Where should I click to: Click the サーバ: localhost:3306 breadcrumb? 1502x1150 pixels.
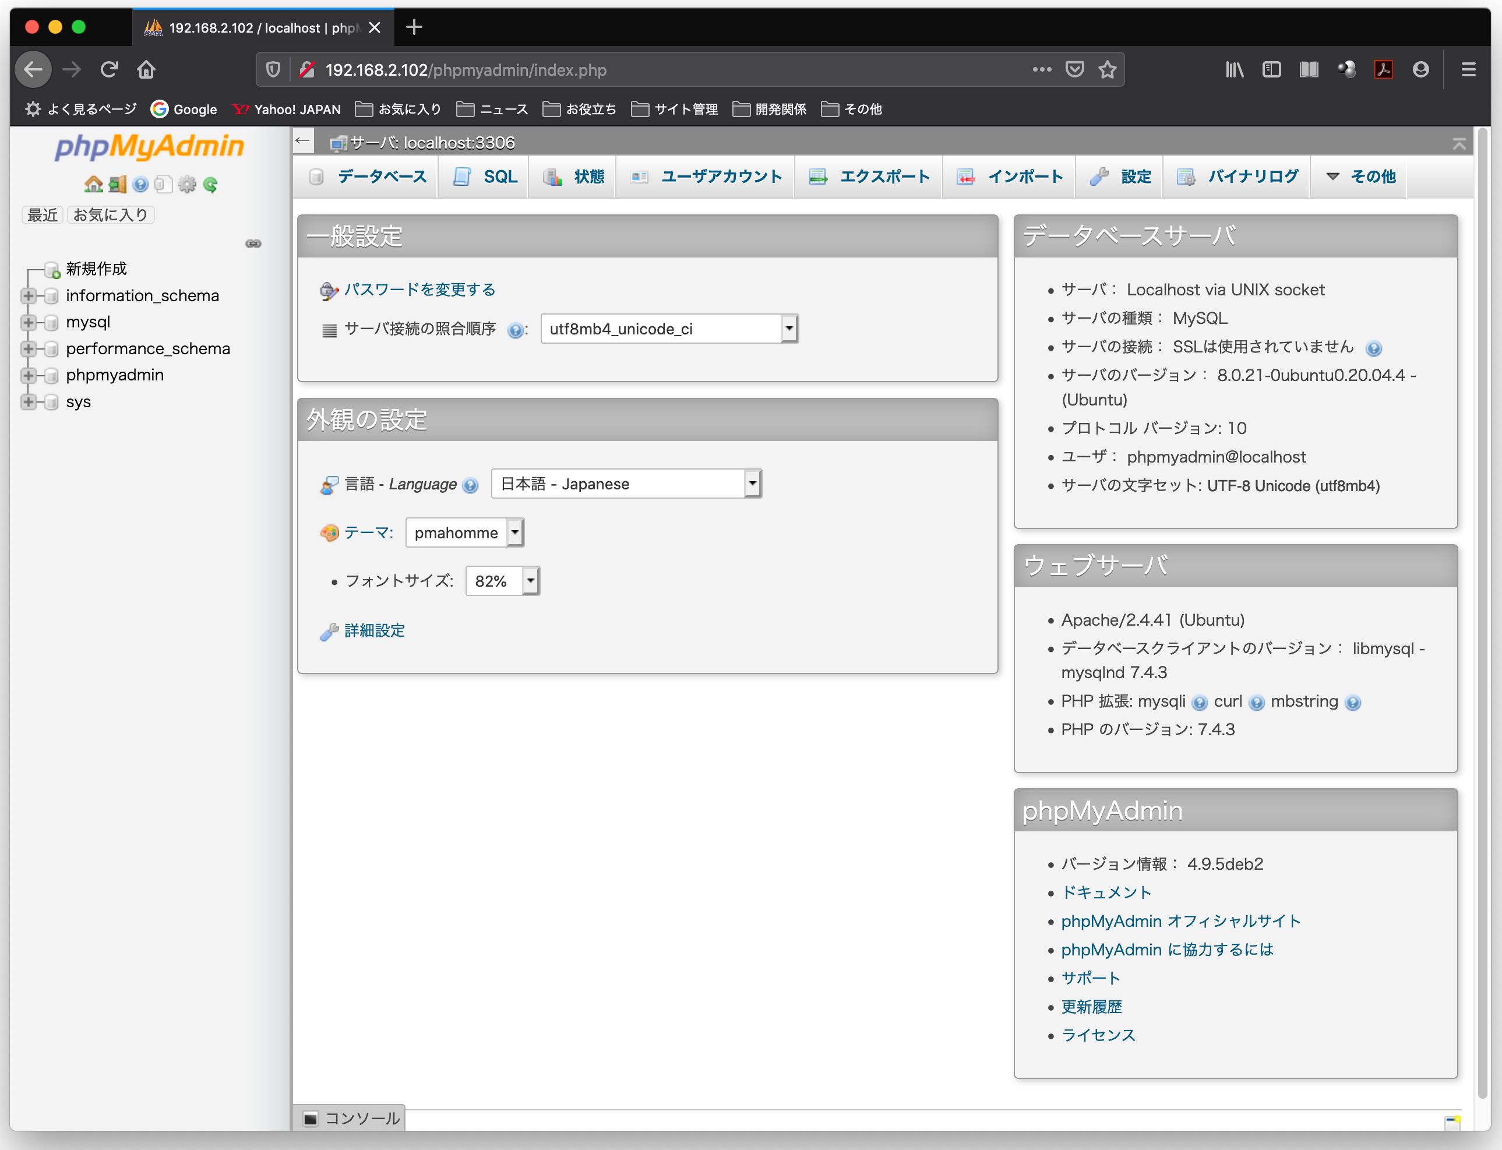tap(431, 142)
